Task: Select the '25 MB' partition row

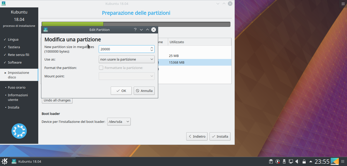Action: point(194,56)
